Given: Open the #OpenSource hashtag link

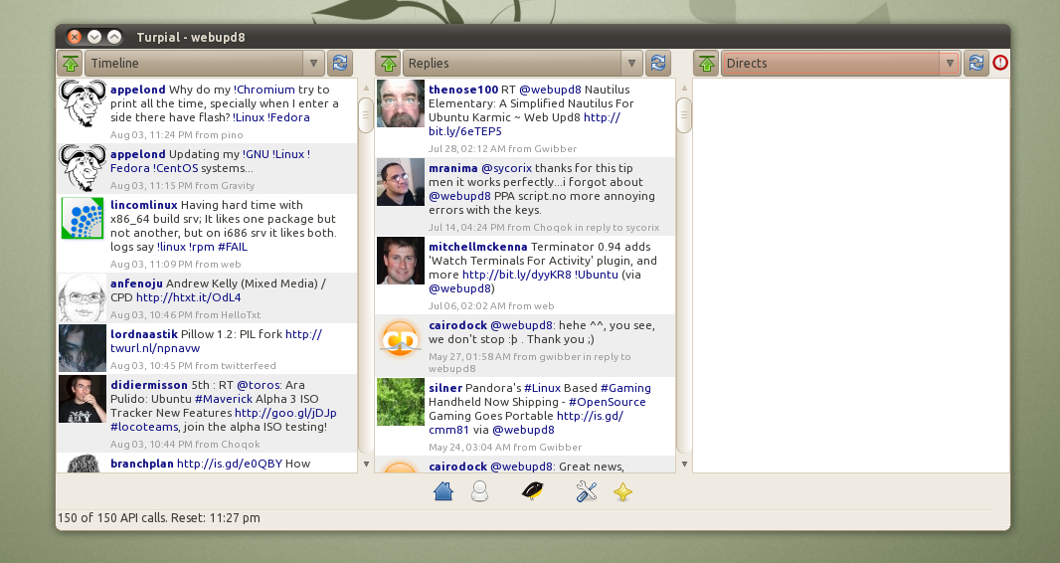Looking at the screenshot, I should click(608, 402).
